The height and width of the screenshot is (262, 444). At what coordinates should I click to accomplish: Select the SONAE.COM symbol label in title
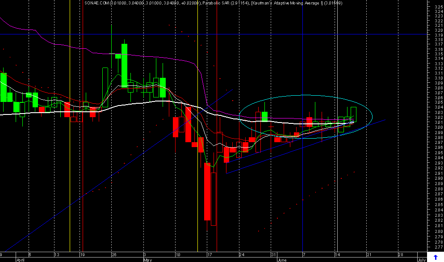pos(97,3)
